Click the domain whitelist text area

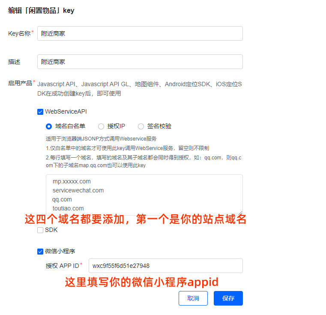click(144, 195)
